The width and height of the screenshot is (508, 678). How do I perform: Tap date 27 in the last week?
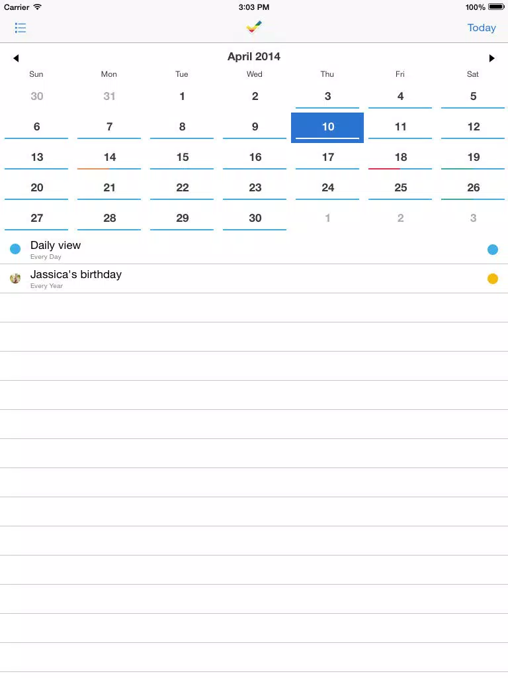pos(37,218)
